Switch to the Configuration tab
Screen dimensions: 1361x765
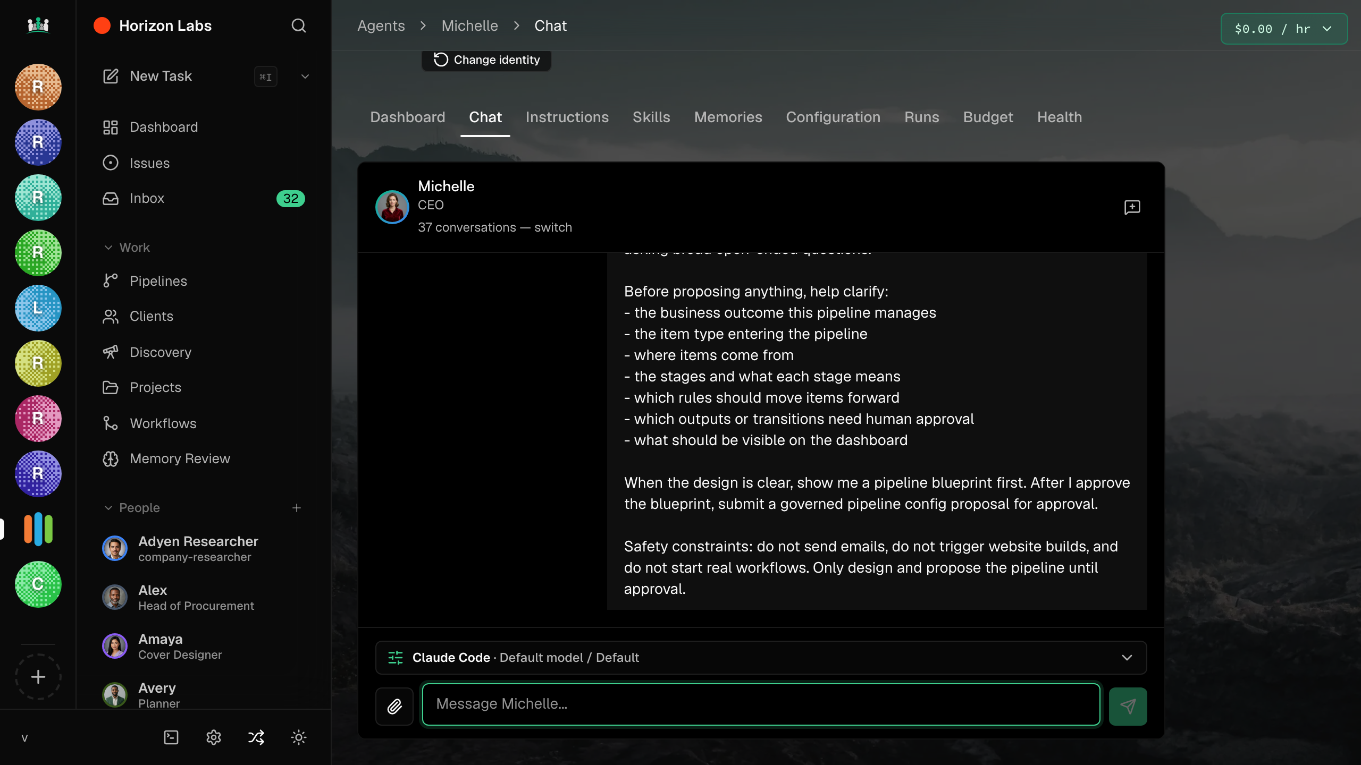point(834,117)
